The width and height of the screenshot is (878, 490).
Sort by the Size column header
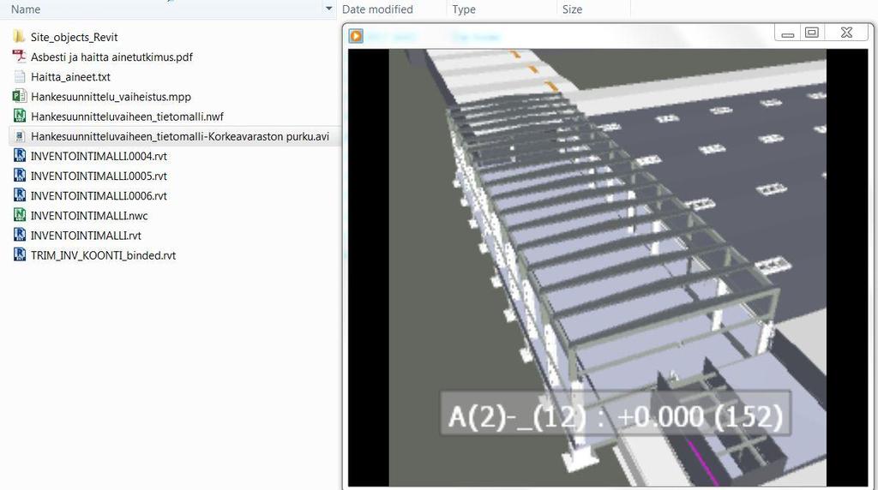[x=572, y=9]
